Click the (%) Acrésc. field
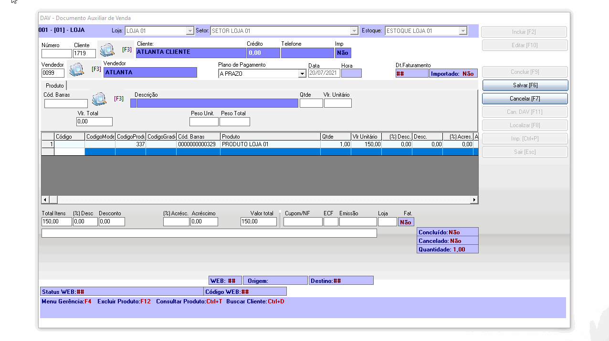 (176, 222)
